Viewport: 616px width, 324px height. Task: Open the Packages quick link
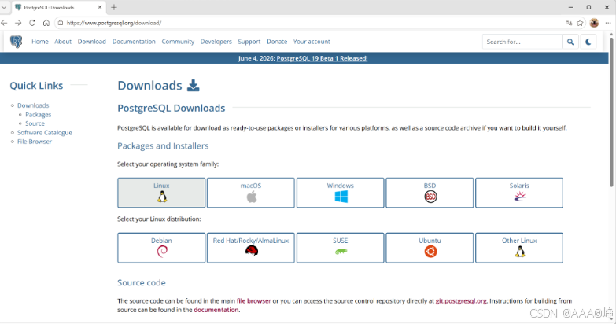pos(38,115)
